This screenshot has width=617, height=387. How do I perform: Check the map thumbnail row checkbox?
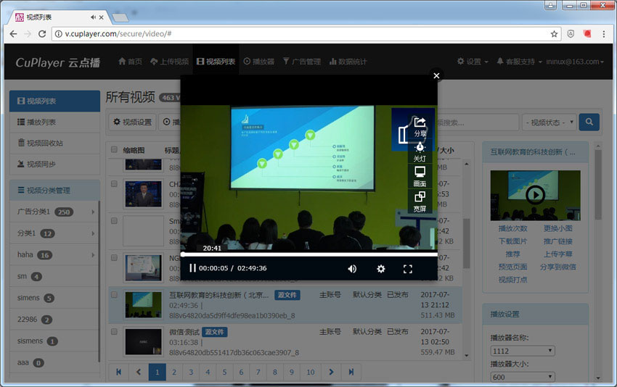(x=114, y=258)
